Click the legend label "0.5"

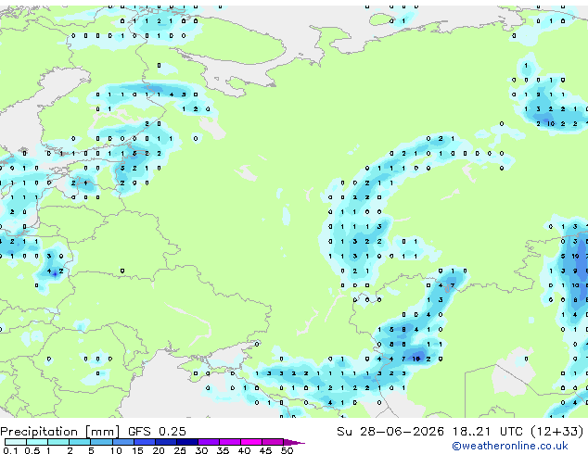point(32,450)
